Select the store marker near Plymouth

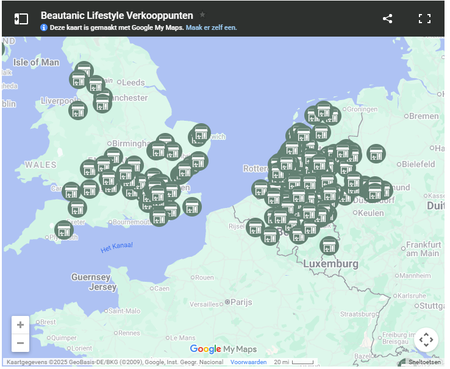[64, 230]
